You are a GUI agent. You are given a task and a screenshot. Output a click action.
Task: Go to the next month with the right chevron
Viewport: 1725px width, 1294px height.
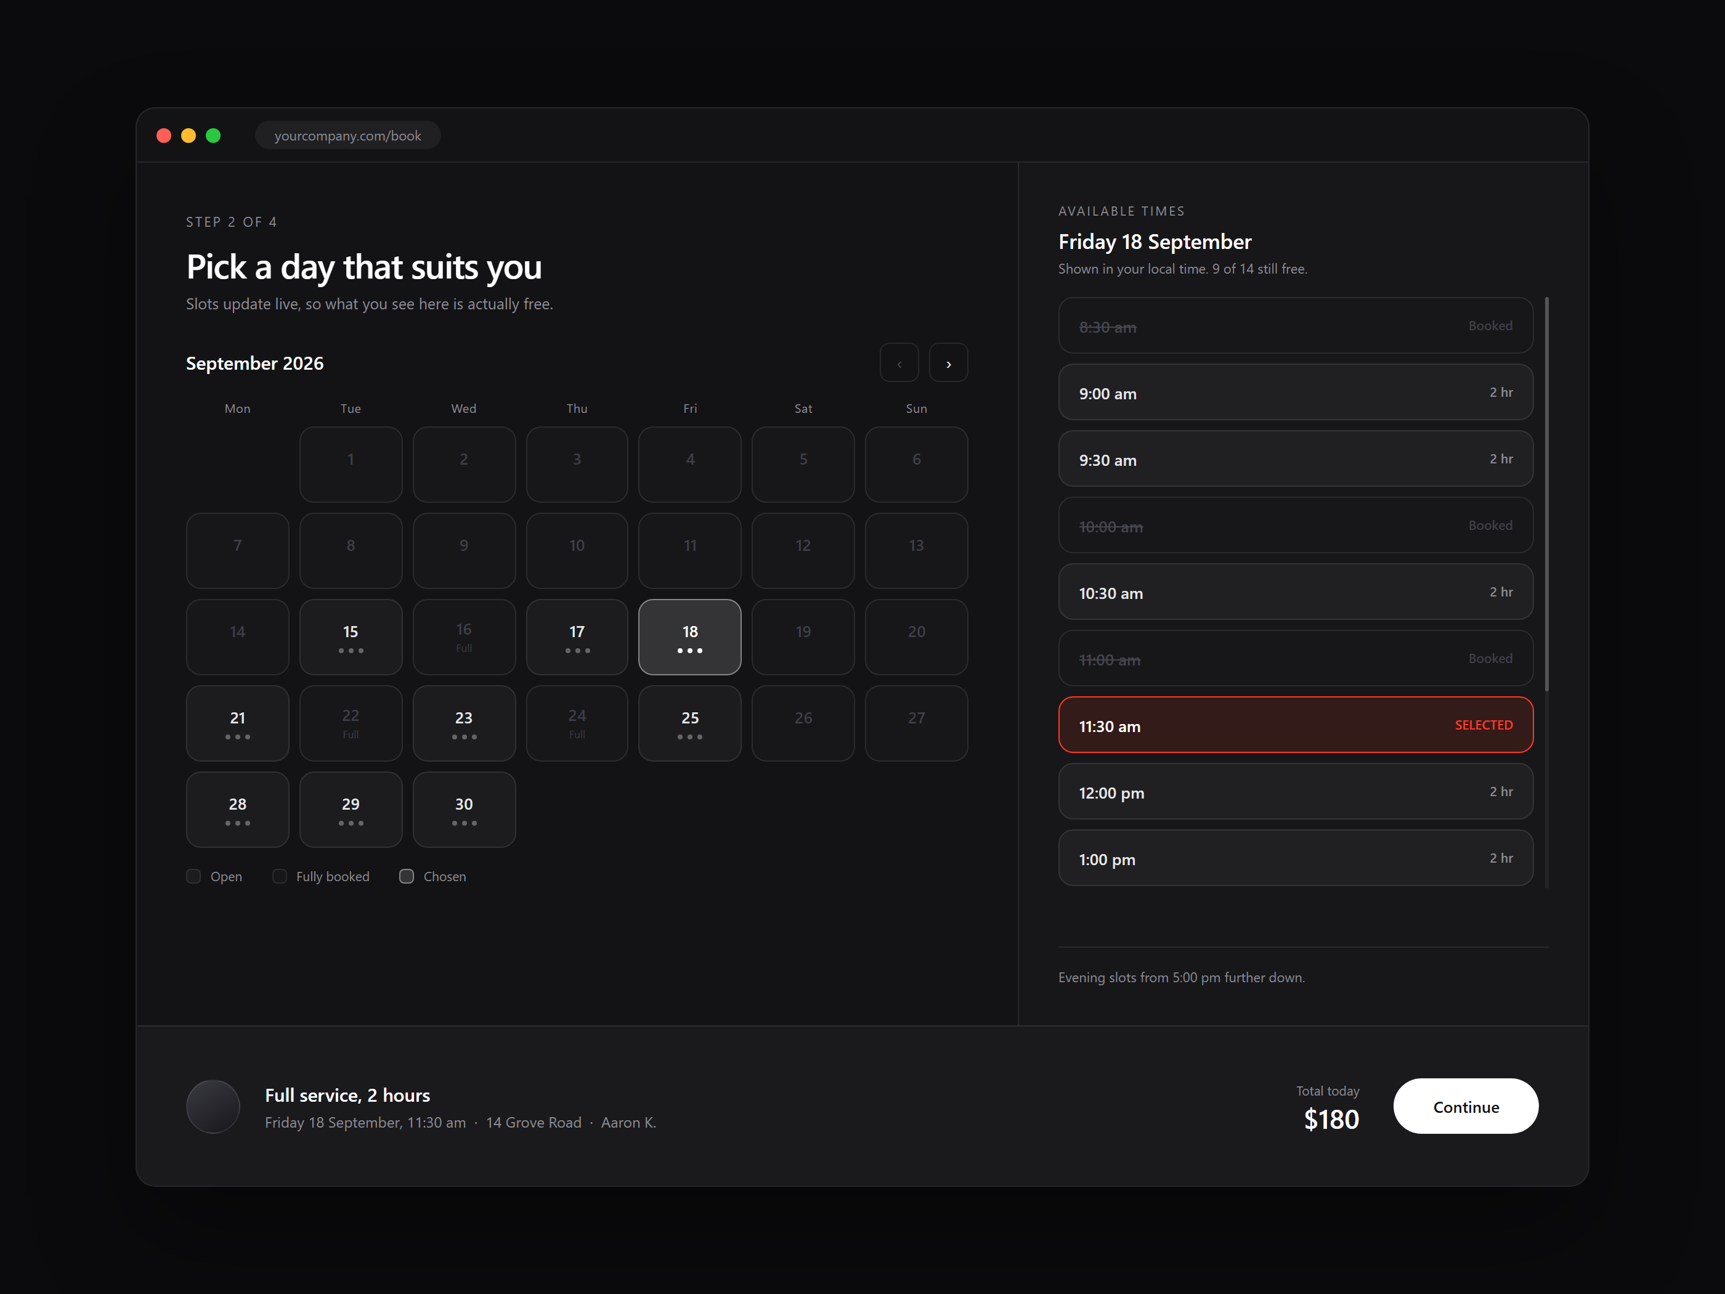[948, 363]
